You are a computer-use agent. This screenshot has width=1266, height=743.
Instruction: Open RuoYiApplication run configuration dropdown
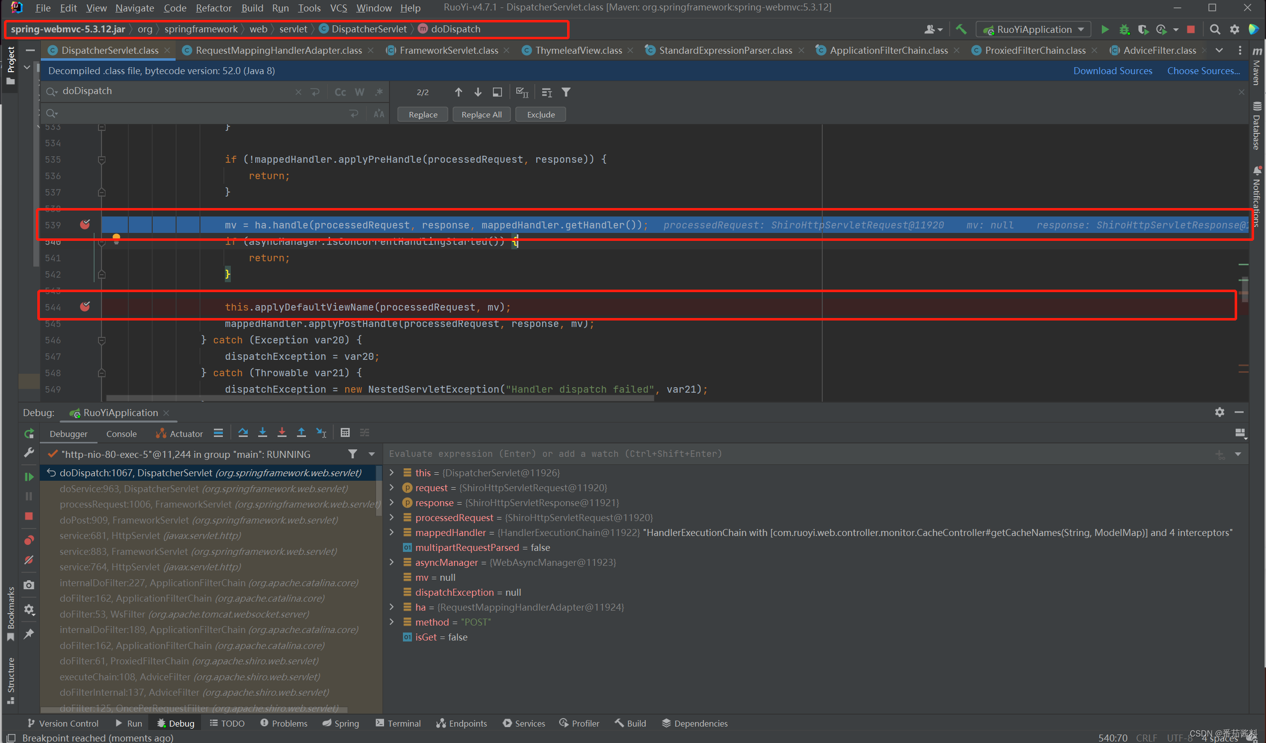tap(1033, 30)
